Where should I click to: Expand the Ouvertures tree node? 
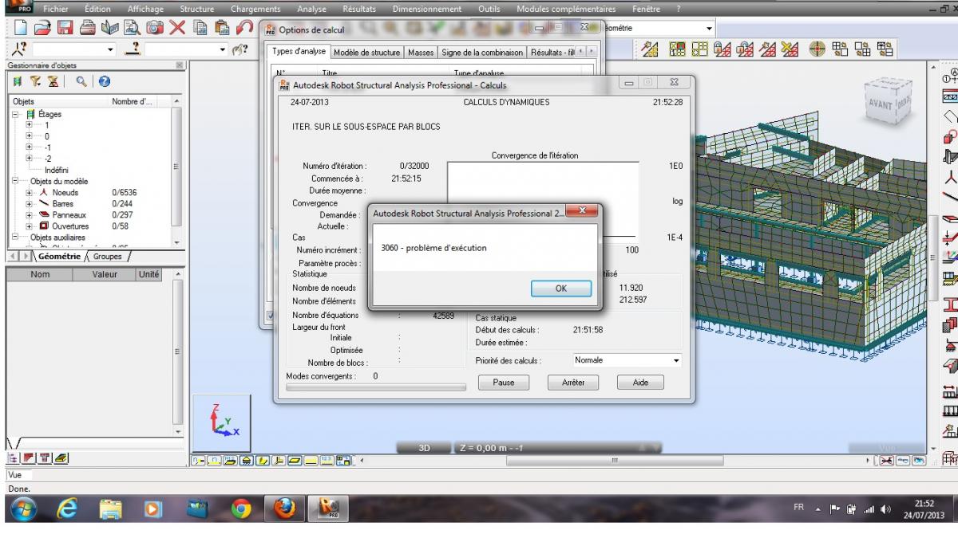[30, 226]
